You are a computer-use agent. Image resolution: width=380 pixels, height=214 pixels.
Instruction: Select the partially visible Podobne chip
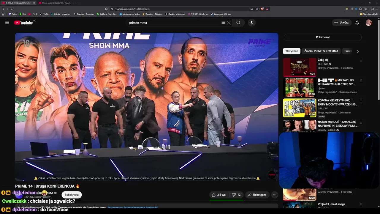pos(348,51)
